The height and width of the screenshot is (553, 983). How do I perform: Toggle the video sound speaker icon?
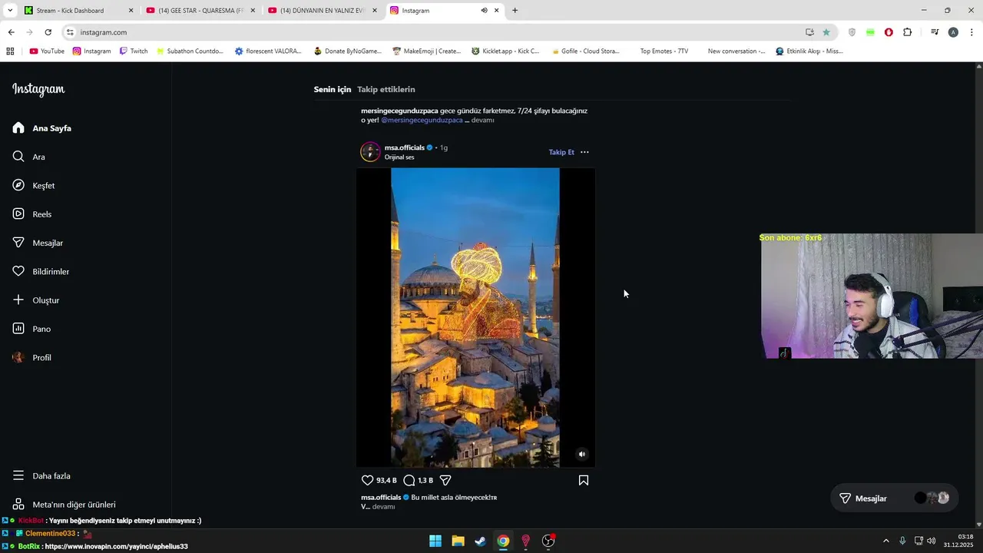pyautogui.click(x=581, y=454)
